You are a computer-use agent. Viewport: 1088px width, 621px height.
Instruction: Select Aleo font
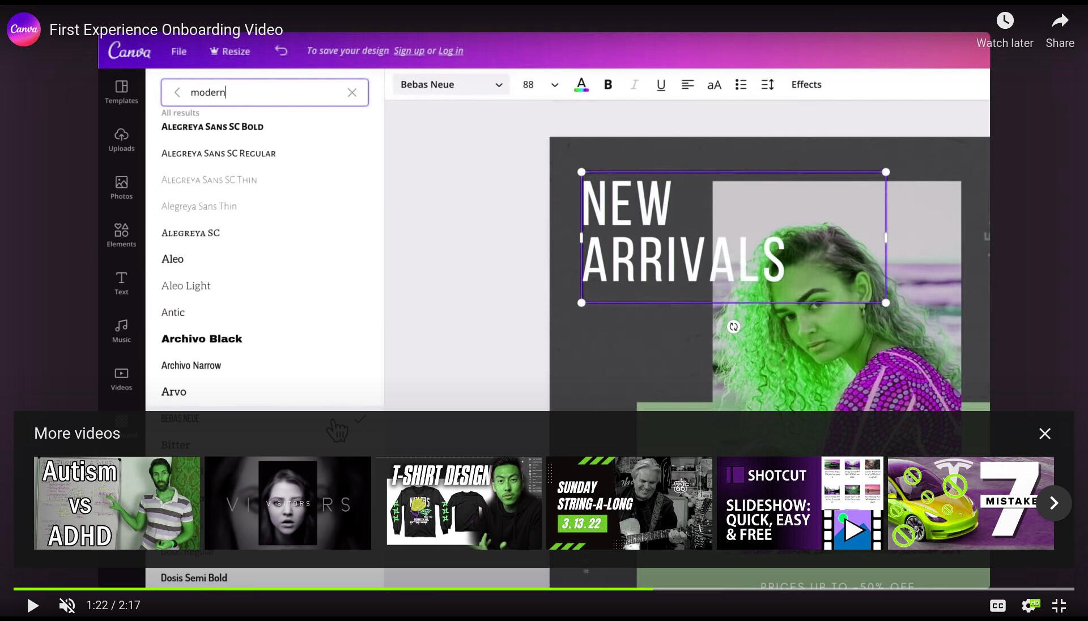click(x=172, y=259)
